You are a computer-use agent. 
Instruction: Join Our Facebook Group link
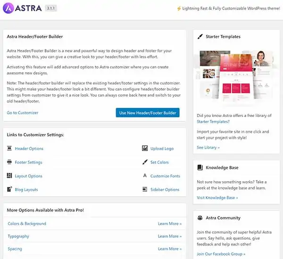point(221,254)
